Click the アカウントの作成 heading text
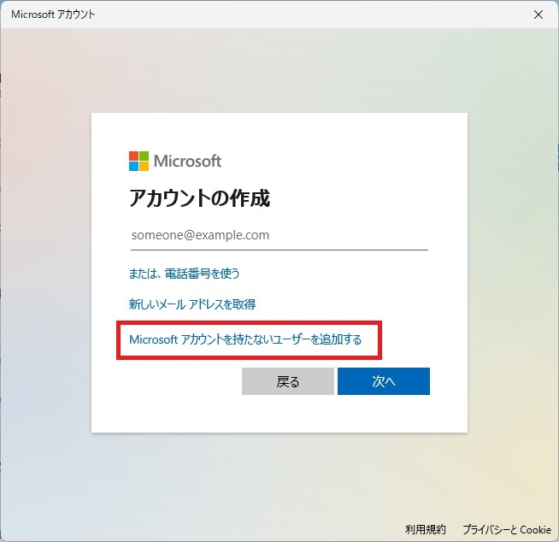The height and width of the screenshot is (542, 559). pos(200,197)
